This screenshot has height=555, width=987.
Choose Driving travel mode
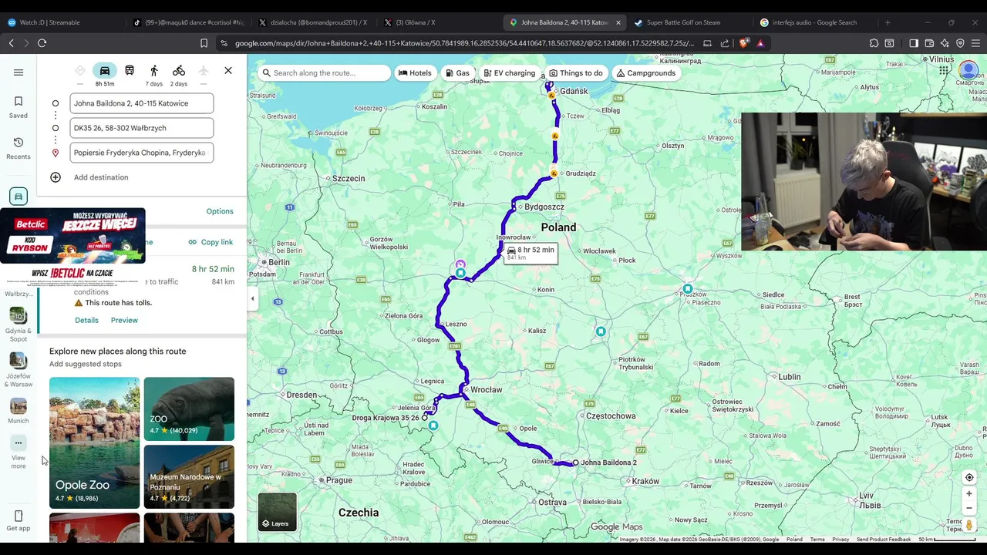(x=105, y=71)
